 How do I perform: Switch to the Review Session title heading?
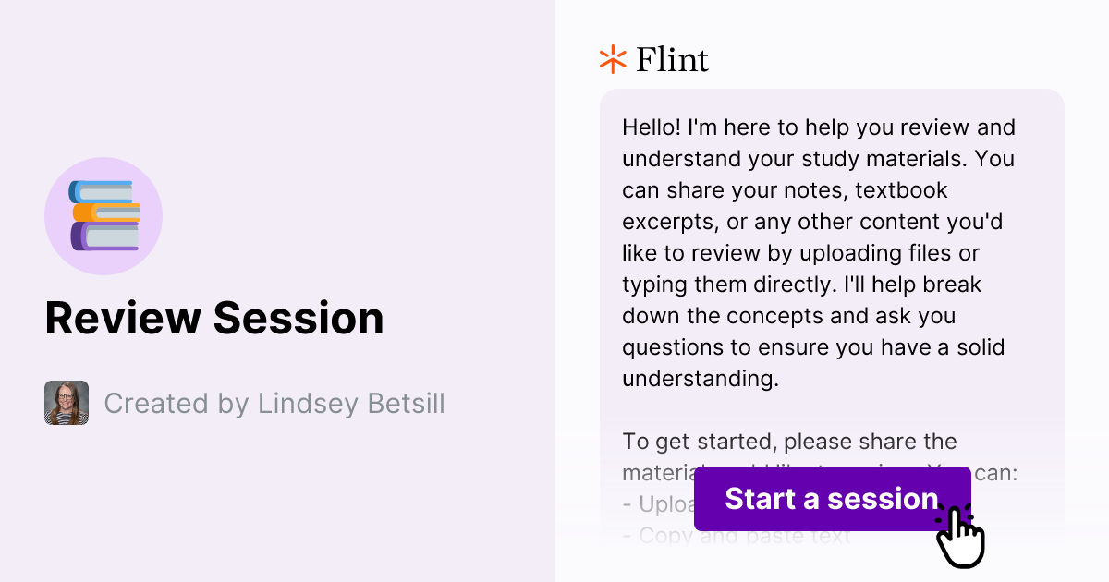click(214, 318)
